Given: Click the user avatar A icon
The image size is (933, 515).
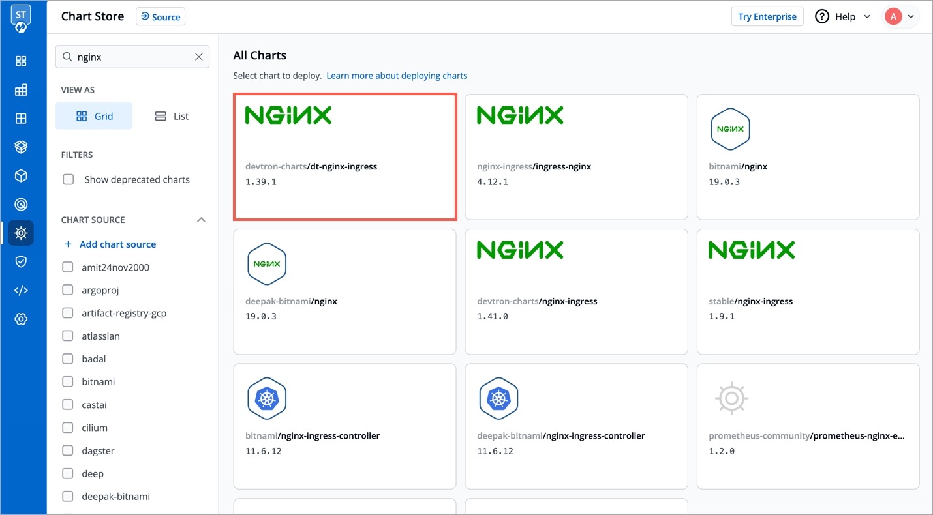Looking at the screenshot, I should pyautogui.click(x=893, y=17).
